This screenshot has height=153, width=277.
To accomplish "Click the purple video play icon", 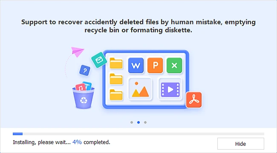I will point(170,89).
